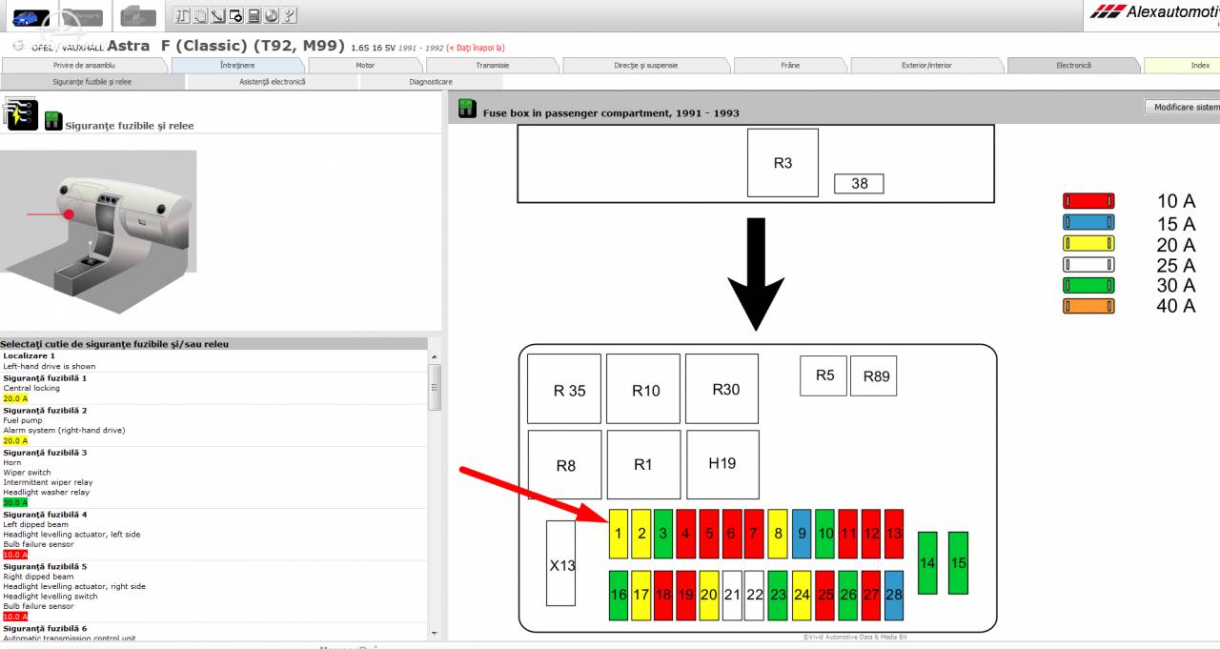Click relay R89 in the fuse box

click(x=874, y=375)
